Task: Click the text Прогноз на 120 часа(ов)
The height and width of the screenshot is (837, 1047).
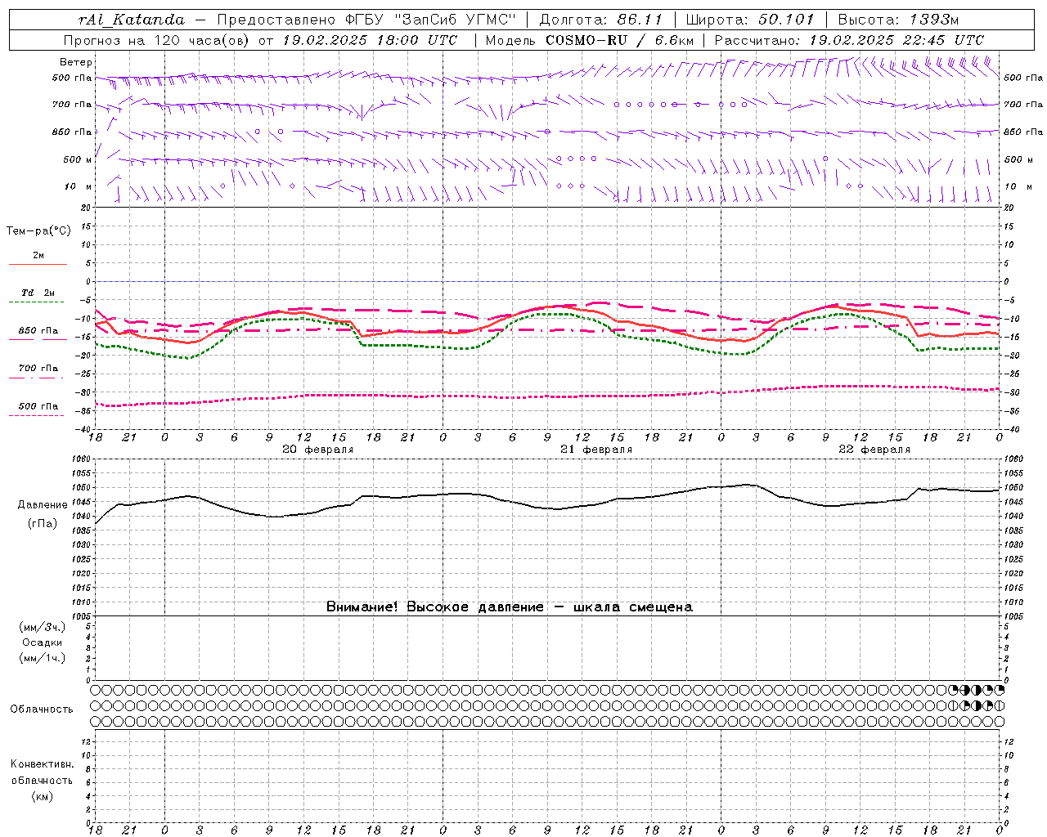Action: point(157,40)
